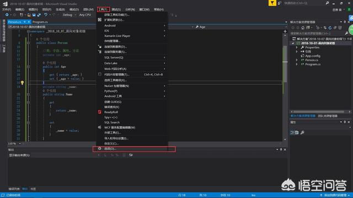The image size is (353, 198).
Task: Expand the Data Lake submenu
Action: pyautogui.click(x=132, y=63)
